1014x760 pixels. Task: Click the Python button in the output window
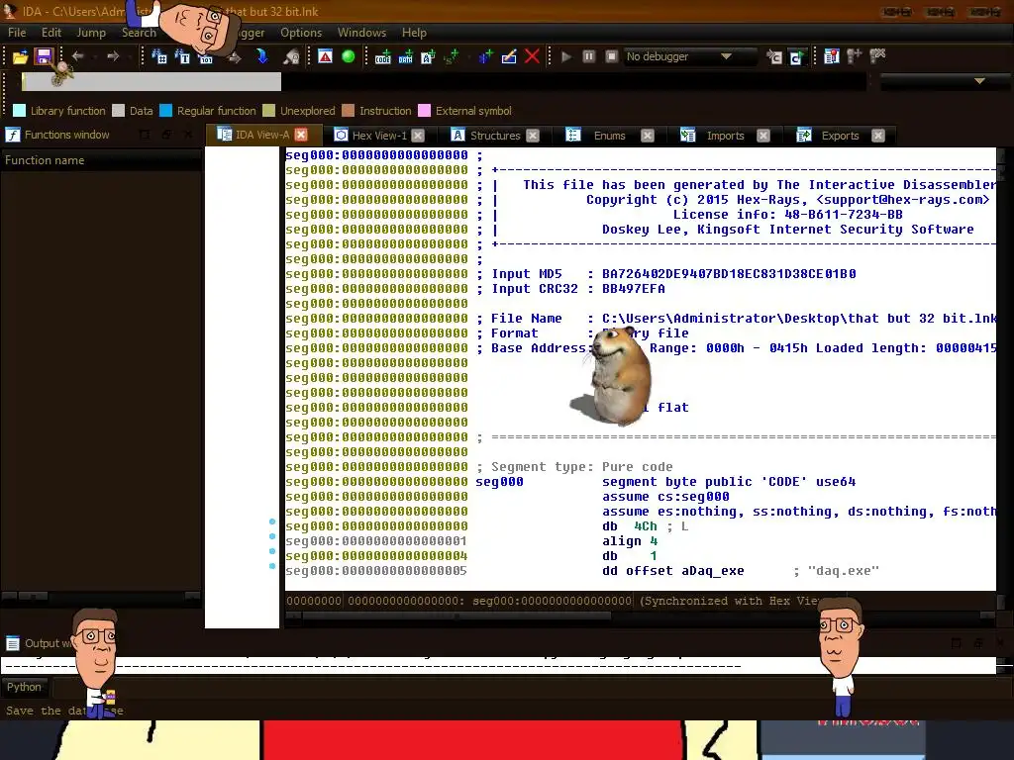pyautogui.click(x=24, y=687)
